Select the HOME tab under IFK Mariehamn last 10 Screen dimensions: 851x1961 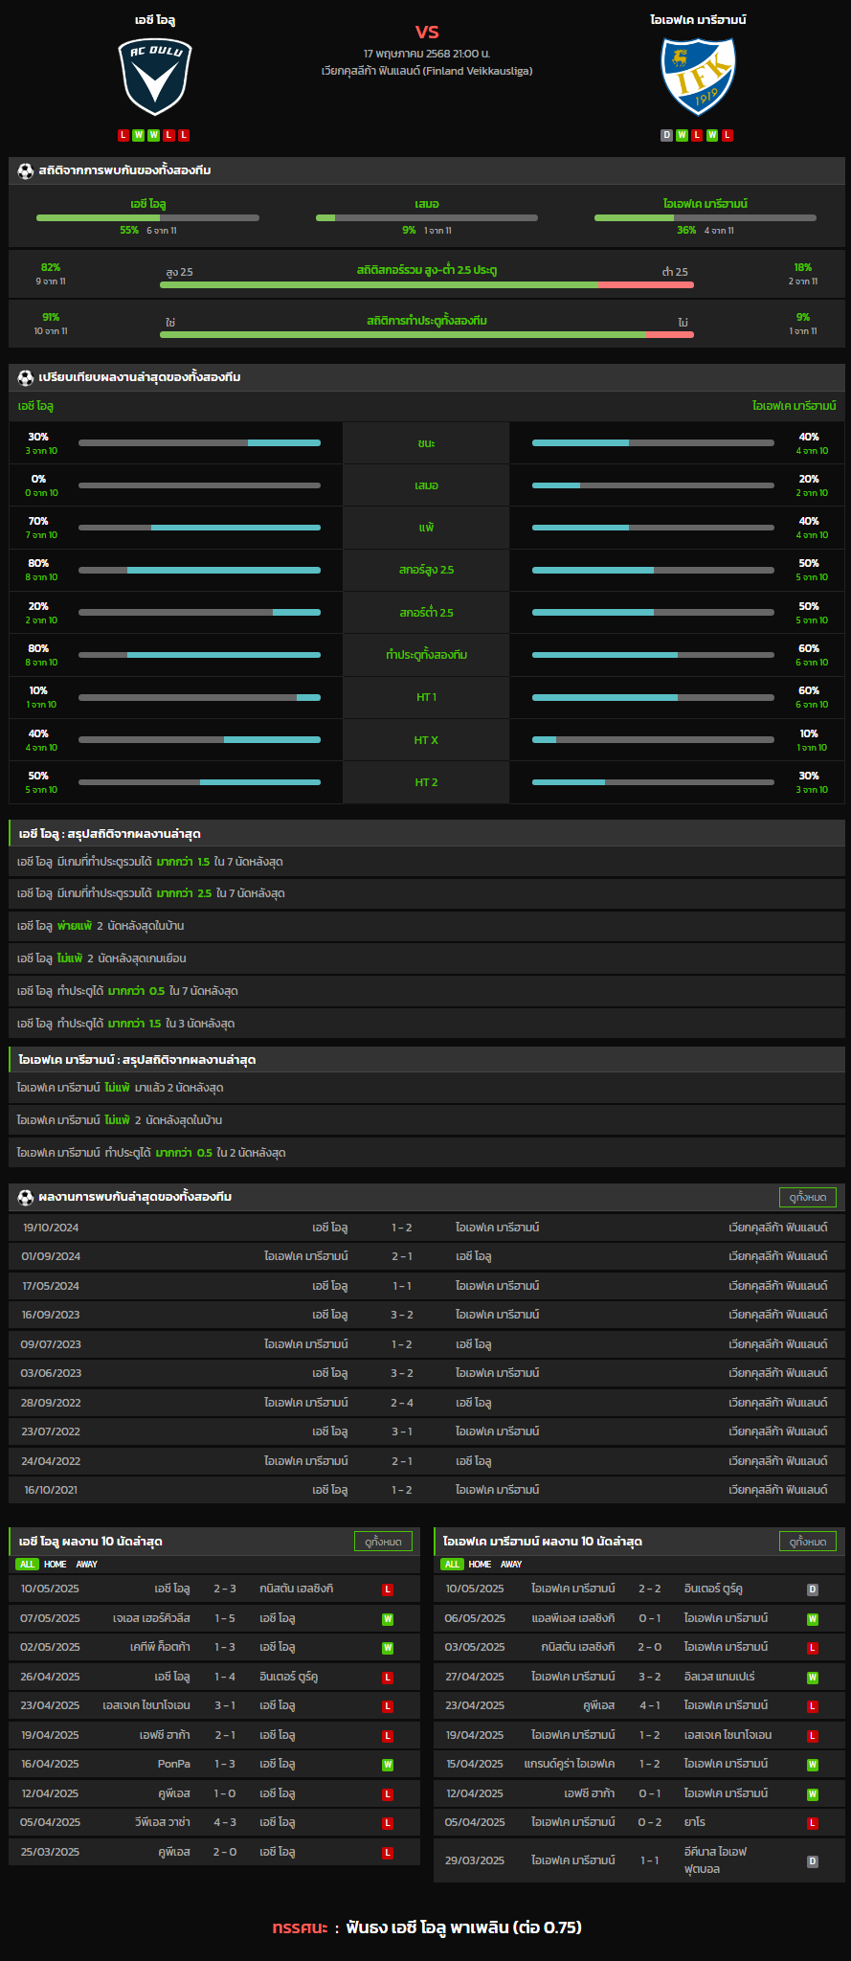coord(481,1565)
